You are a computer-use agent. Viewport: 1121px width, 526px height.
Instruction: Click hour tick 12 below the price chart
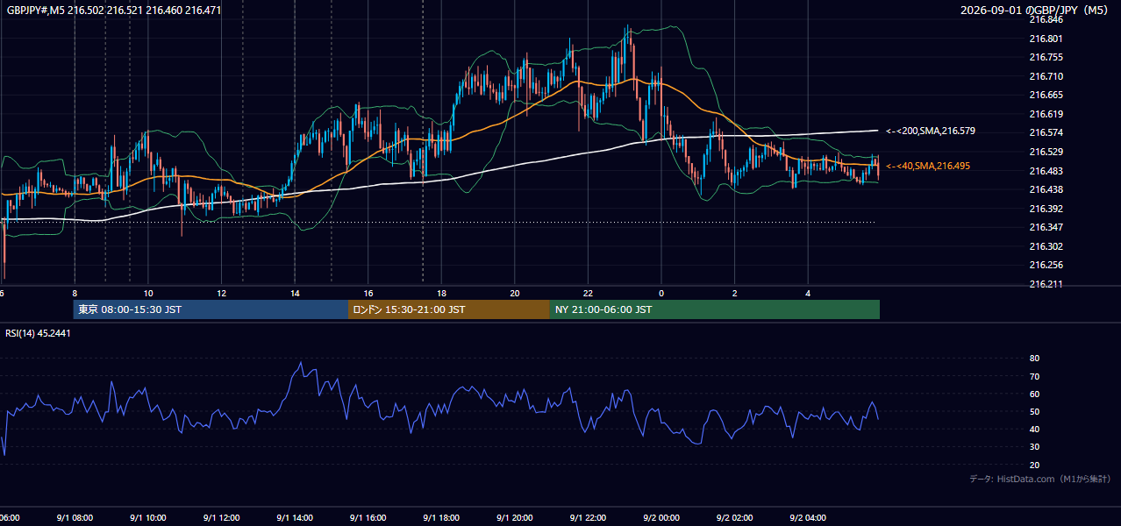222,294
